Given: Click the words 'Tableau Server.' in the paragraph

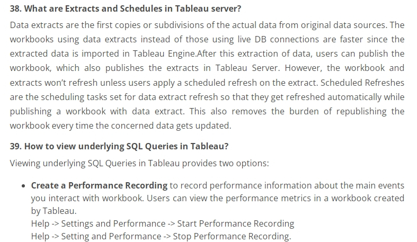Looking at the screenshot, I should coord(247,68).
